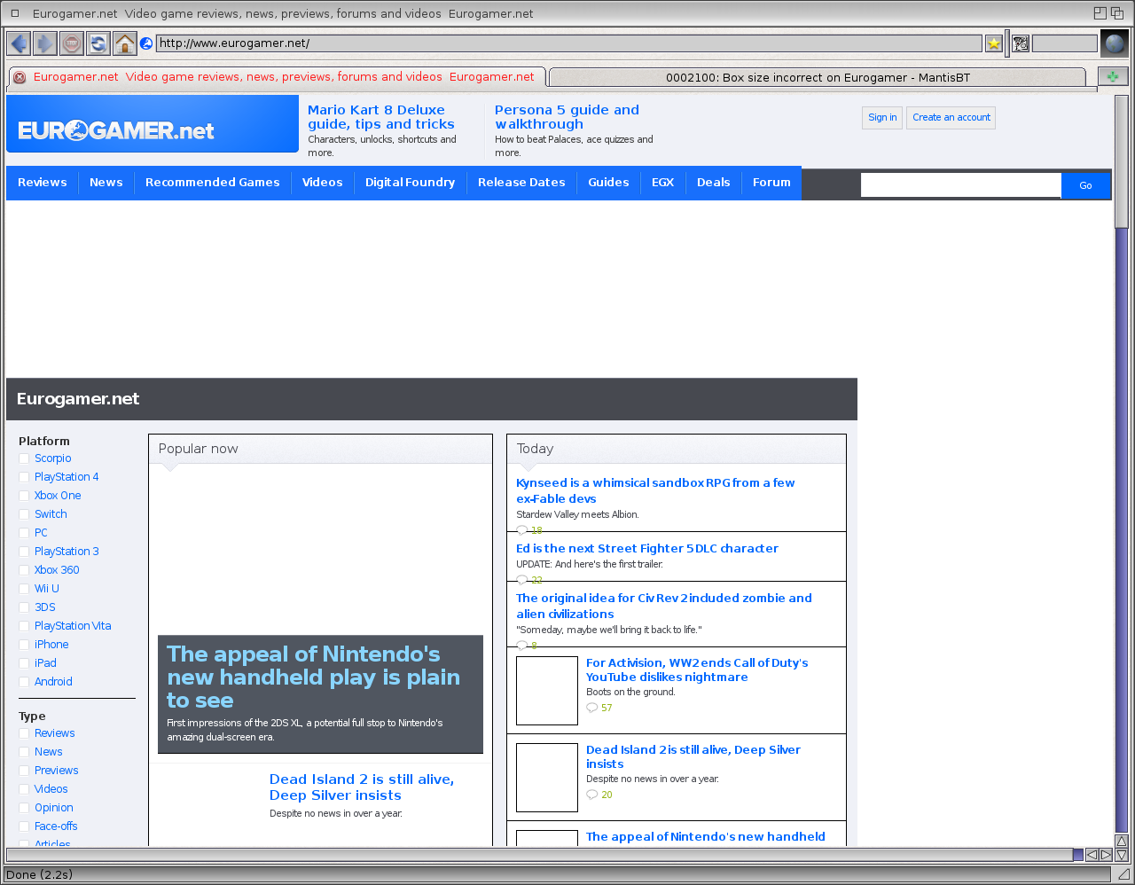The width and height of the screenshot is (1135, 885).
Task: Click the horizontal scrollbar thumb
Action: [x=541, y=855]
